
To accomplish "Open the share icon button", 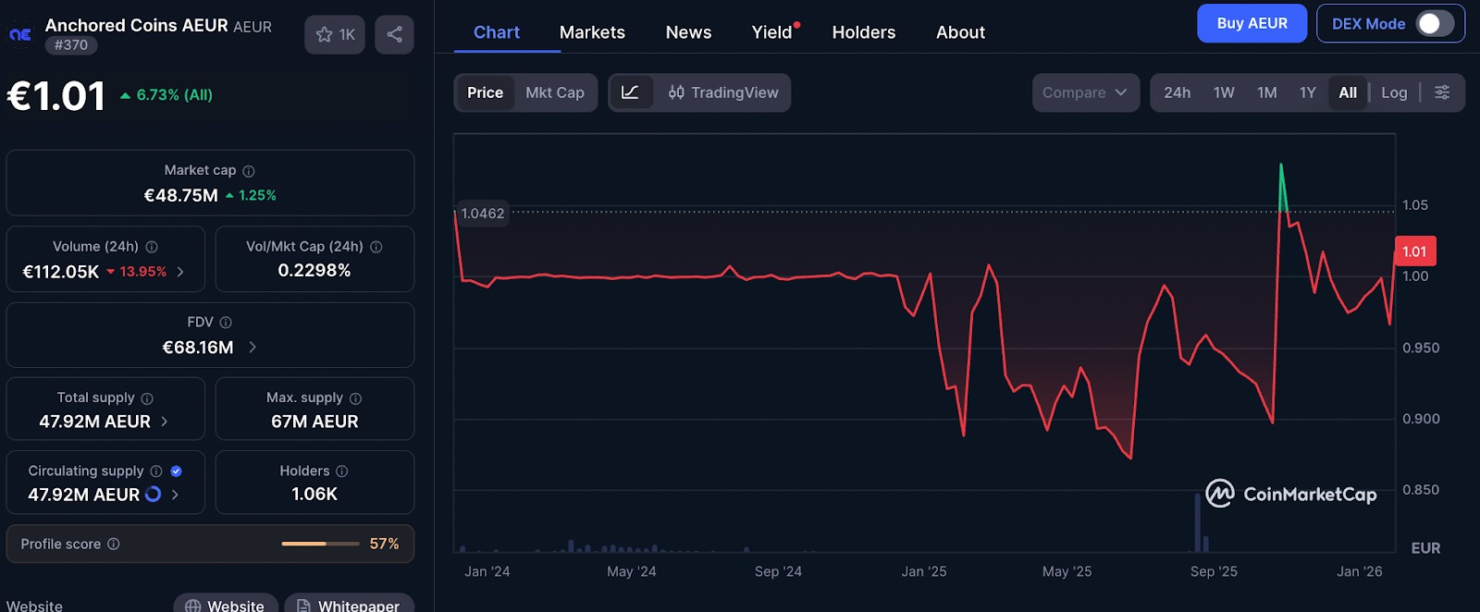I will 394,34.
